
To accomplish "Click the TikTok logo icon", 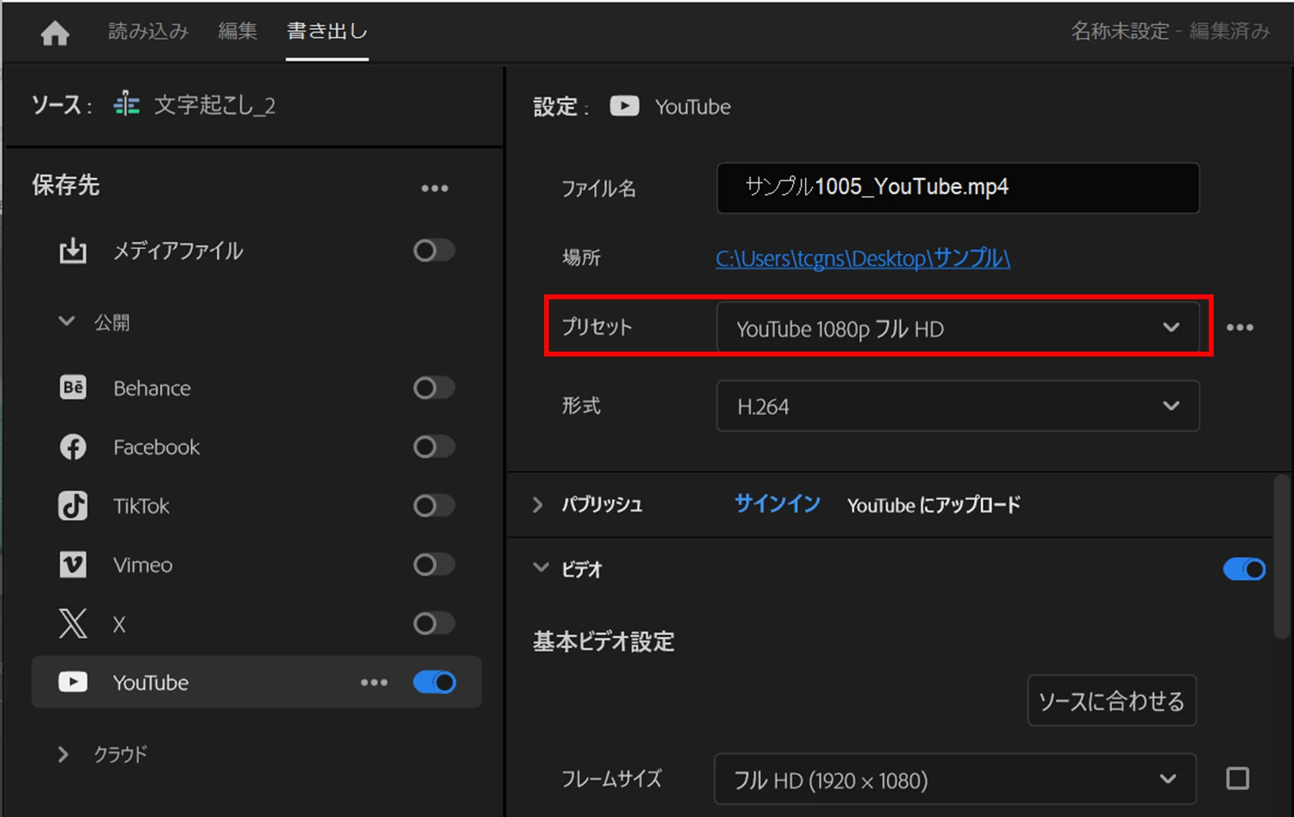I will point(73,506).
